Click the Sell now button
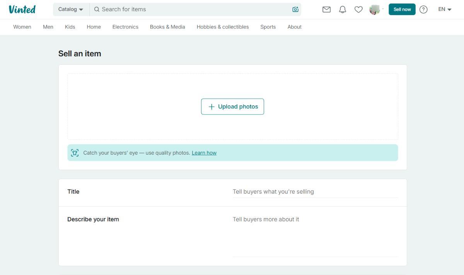The width and height of the screenshot is (464, 275). click(402, 9)
